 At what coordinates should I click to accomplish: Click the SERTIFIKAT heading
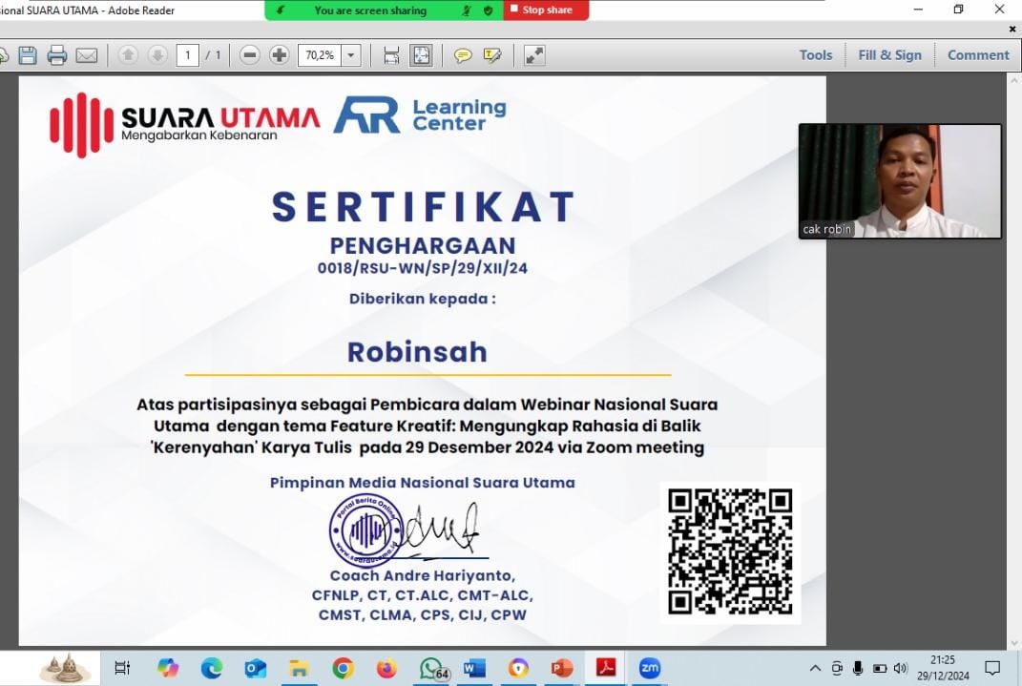coord(423,207)
